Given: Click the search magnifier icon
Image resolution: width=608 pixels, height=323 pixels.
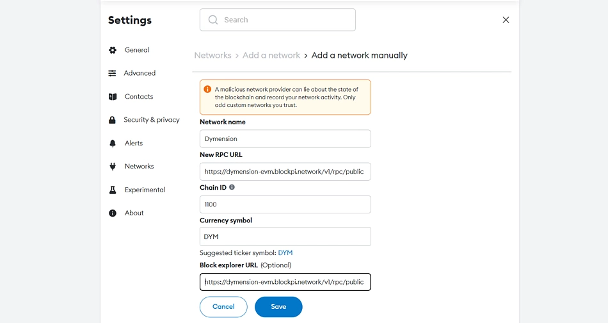Looking at the screenshot, I should point(213,20).
